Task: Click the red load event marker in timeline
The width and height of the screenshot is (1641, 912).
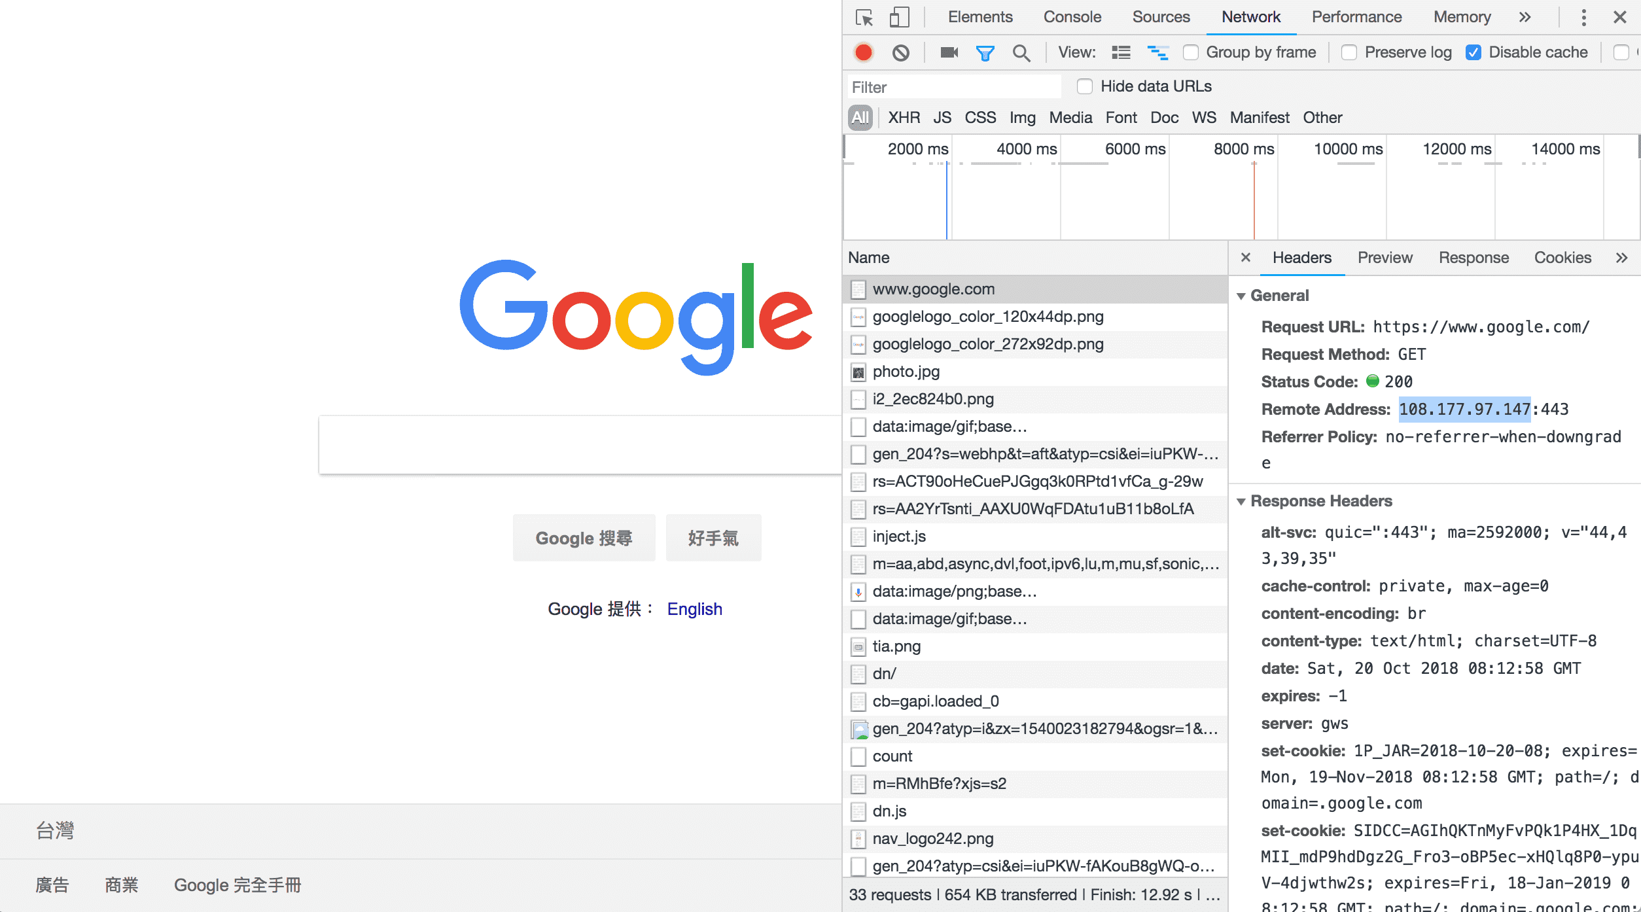Action: coord(1254,200)
